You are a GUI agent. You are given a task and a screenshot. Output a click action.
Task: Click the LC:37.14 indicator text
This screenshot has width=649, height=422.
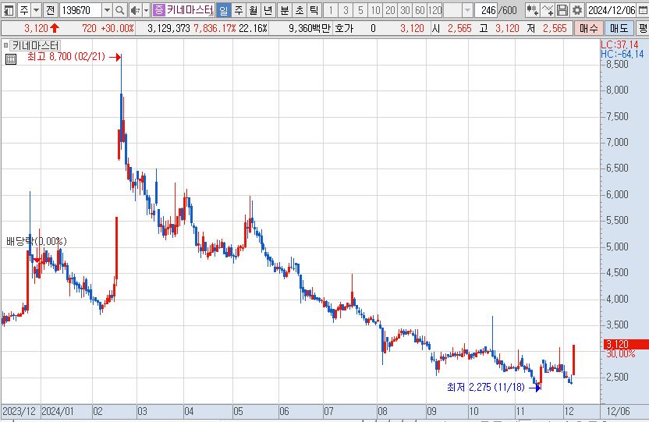click(619, 44)
